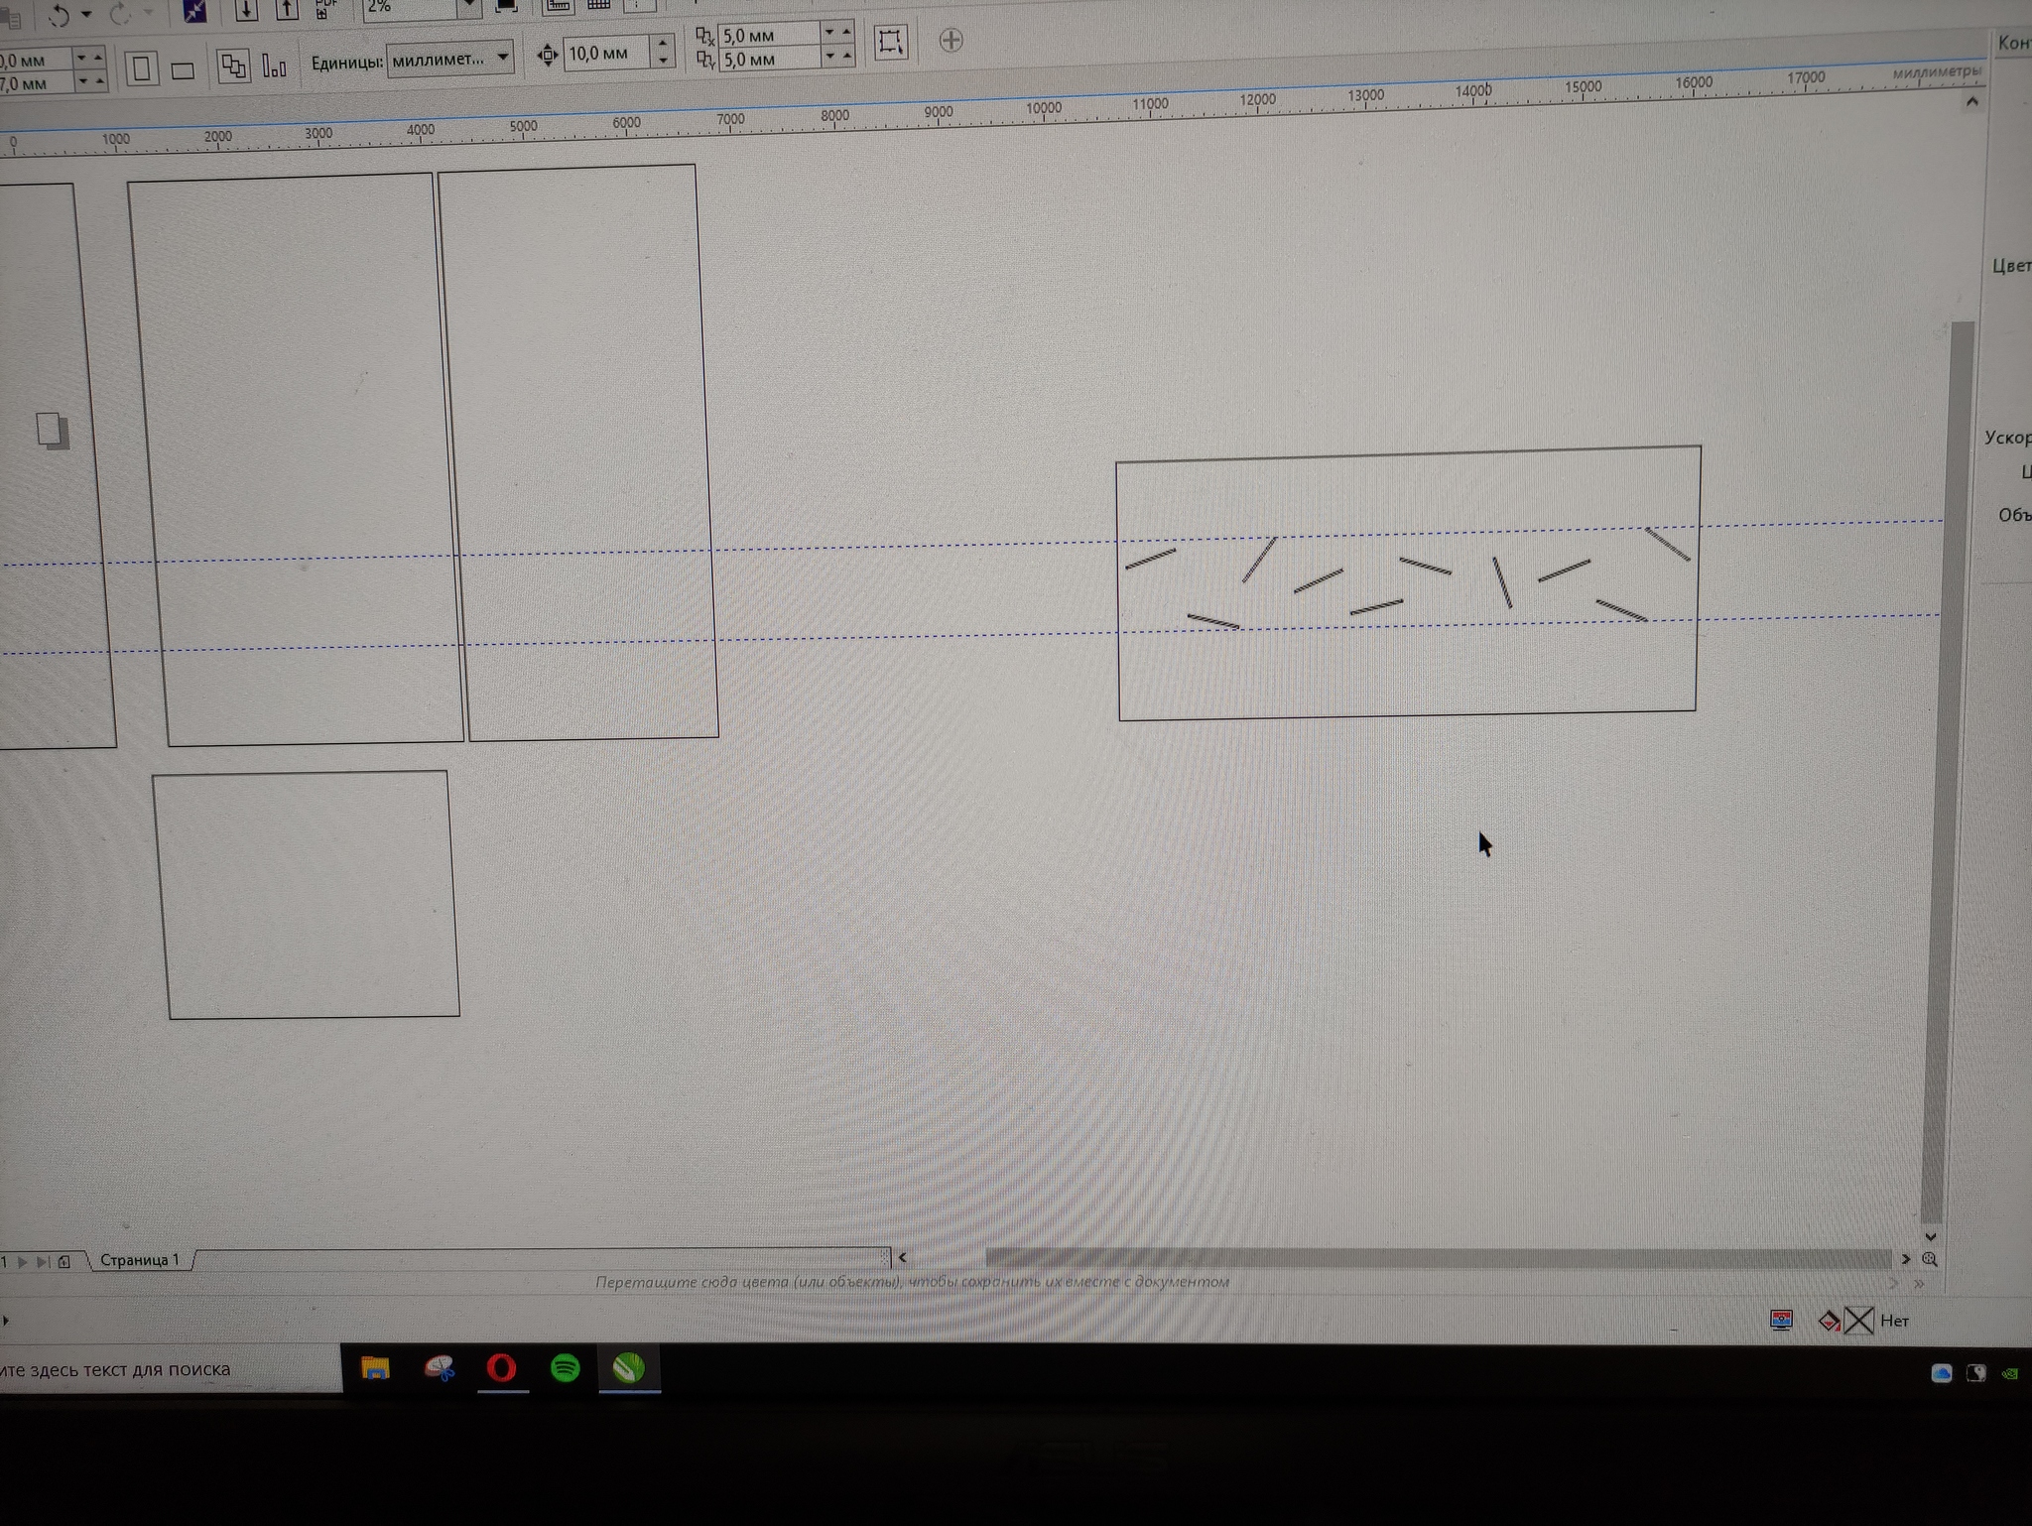
Task: Click the horizontal scrollbar right arrow
Action: pos(1905,1258)
